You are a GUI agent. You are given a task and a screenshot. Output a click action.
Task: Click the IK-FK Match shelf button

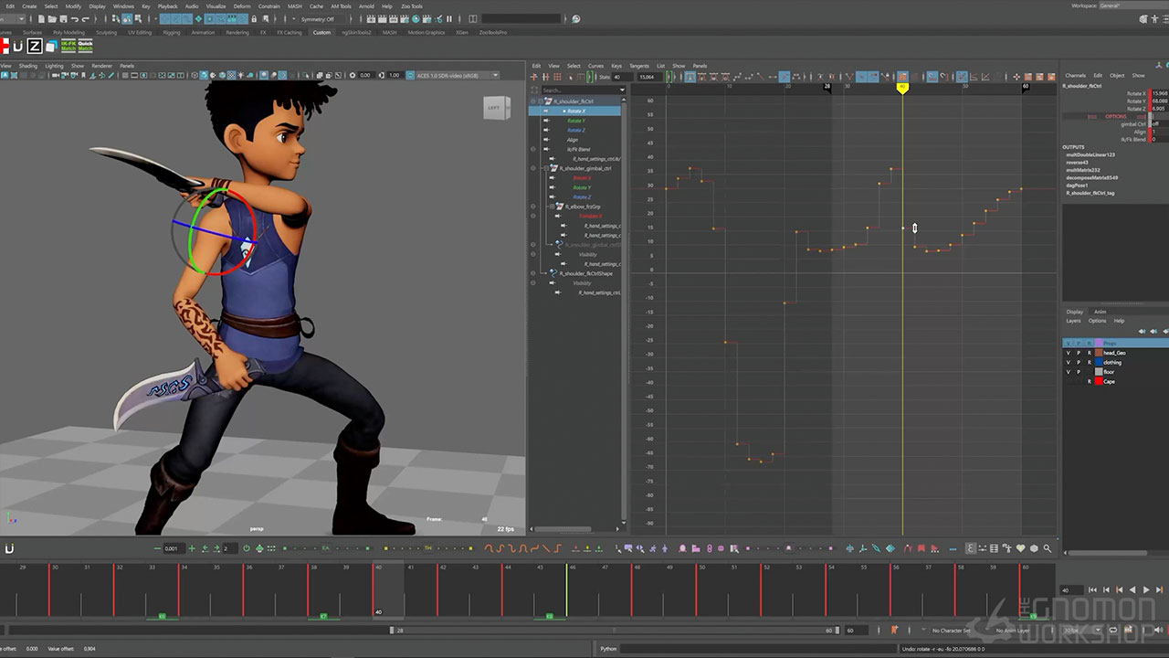[68, 46]
